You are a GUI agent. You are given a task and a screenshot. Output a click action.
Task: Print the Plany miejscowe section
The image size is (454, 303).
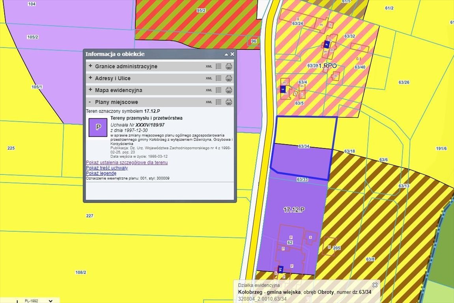pos(229,102)
